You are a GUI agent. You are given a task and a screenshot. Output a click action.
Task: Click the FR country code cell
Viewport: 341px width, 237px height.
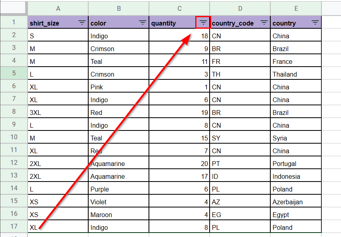click(x=240, y=60)
